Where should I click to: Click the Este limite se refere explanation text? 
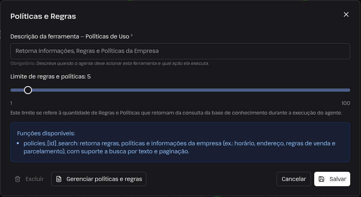pos(176,113)
